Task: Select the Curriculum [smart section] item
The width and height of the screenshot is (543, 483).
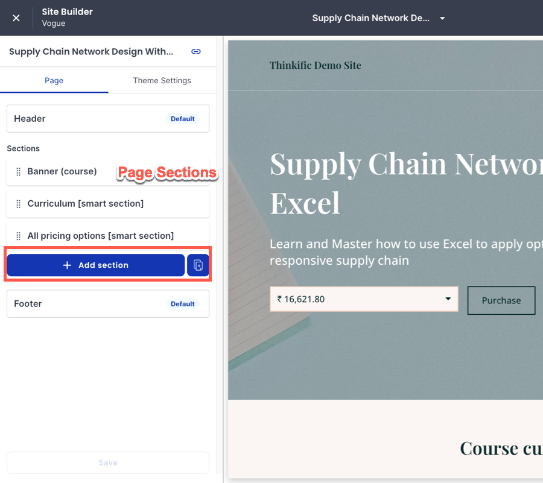Action: 86,204
